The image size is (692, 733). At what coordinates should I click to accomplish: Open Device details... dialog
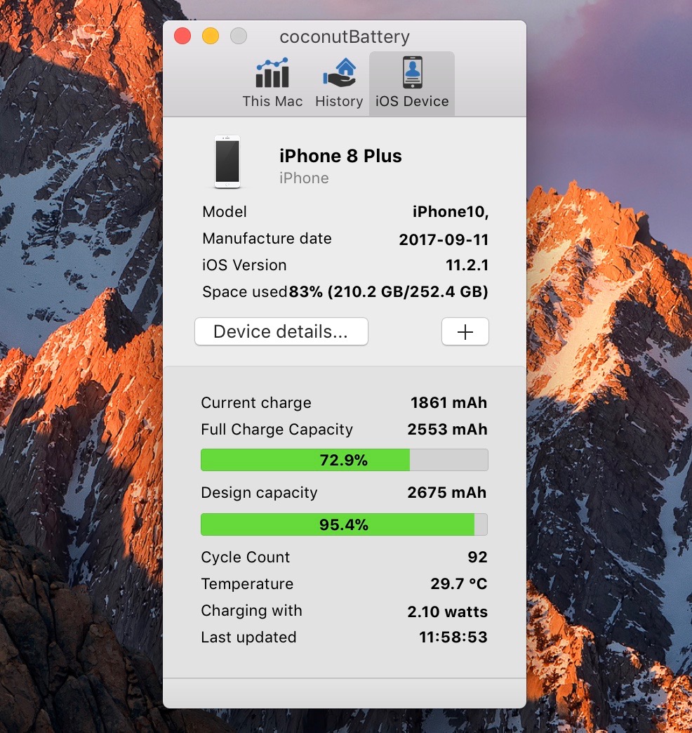pos(281,331)
